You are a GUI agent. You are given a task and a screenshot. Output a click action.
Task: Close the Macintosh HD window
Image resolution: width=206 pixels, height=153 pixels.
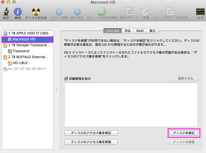click(x=3, y=2)
